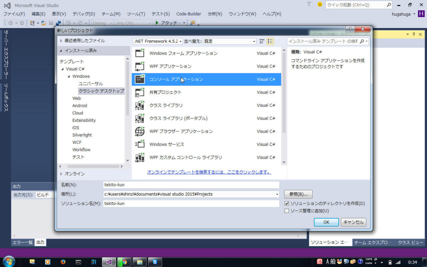Image resolution: width=427 pixels, height=267 pixels.
Task: Expand the オンライン section
Action: coord(61,174)
